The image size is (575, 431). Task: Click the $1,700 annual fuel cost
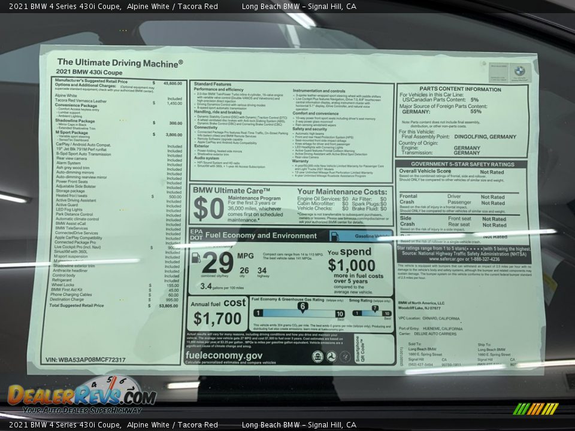point(217,318)
